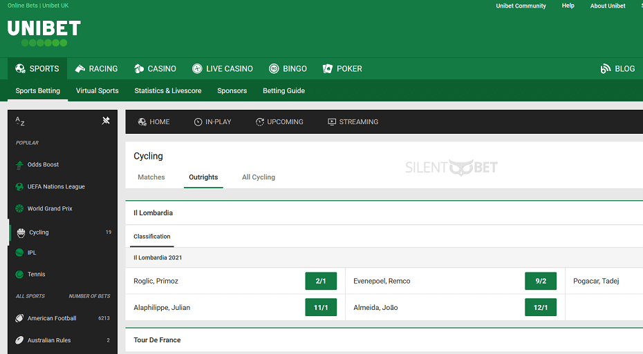Screen dimensions: 643x354
Task: Click the NUMBER OF BETS column label
Action: tap(89, 296)
